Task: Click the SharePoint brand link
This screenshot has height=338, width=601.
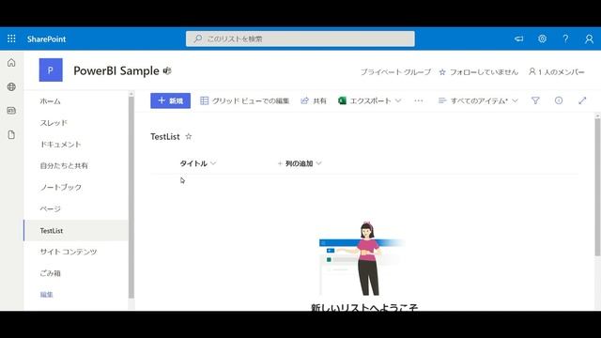Action: [x=46, y=38]
